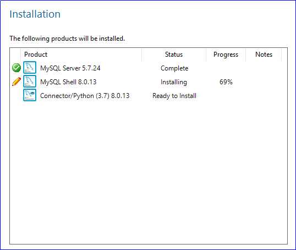The width and height of the screenshot is (296, 250).
Task: Click the MySQL Server product icon
Action: coord(30,68)
